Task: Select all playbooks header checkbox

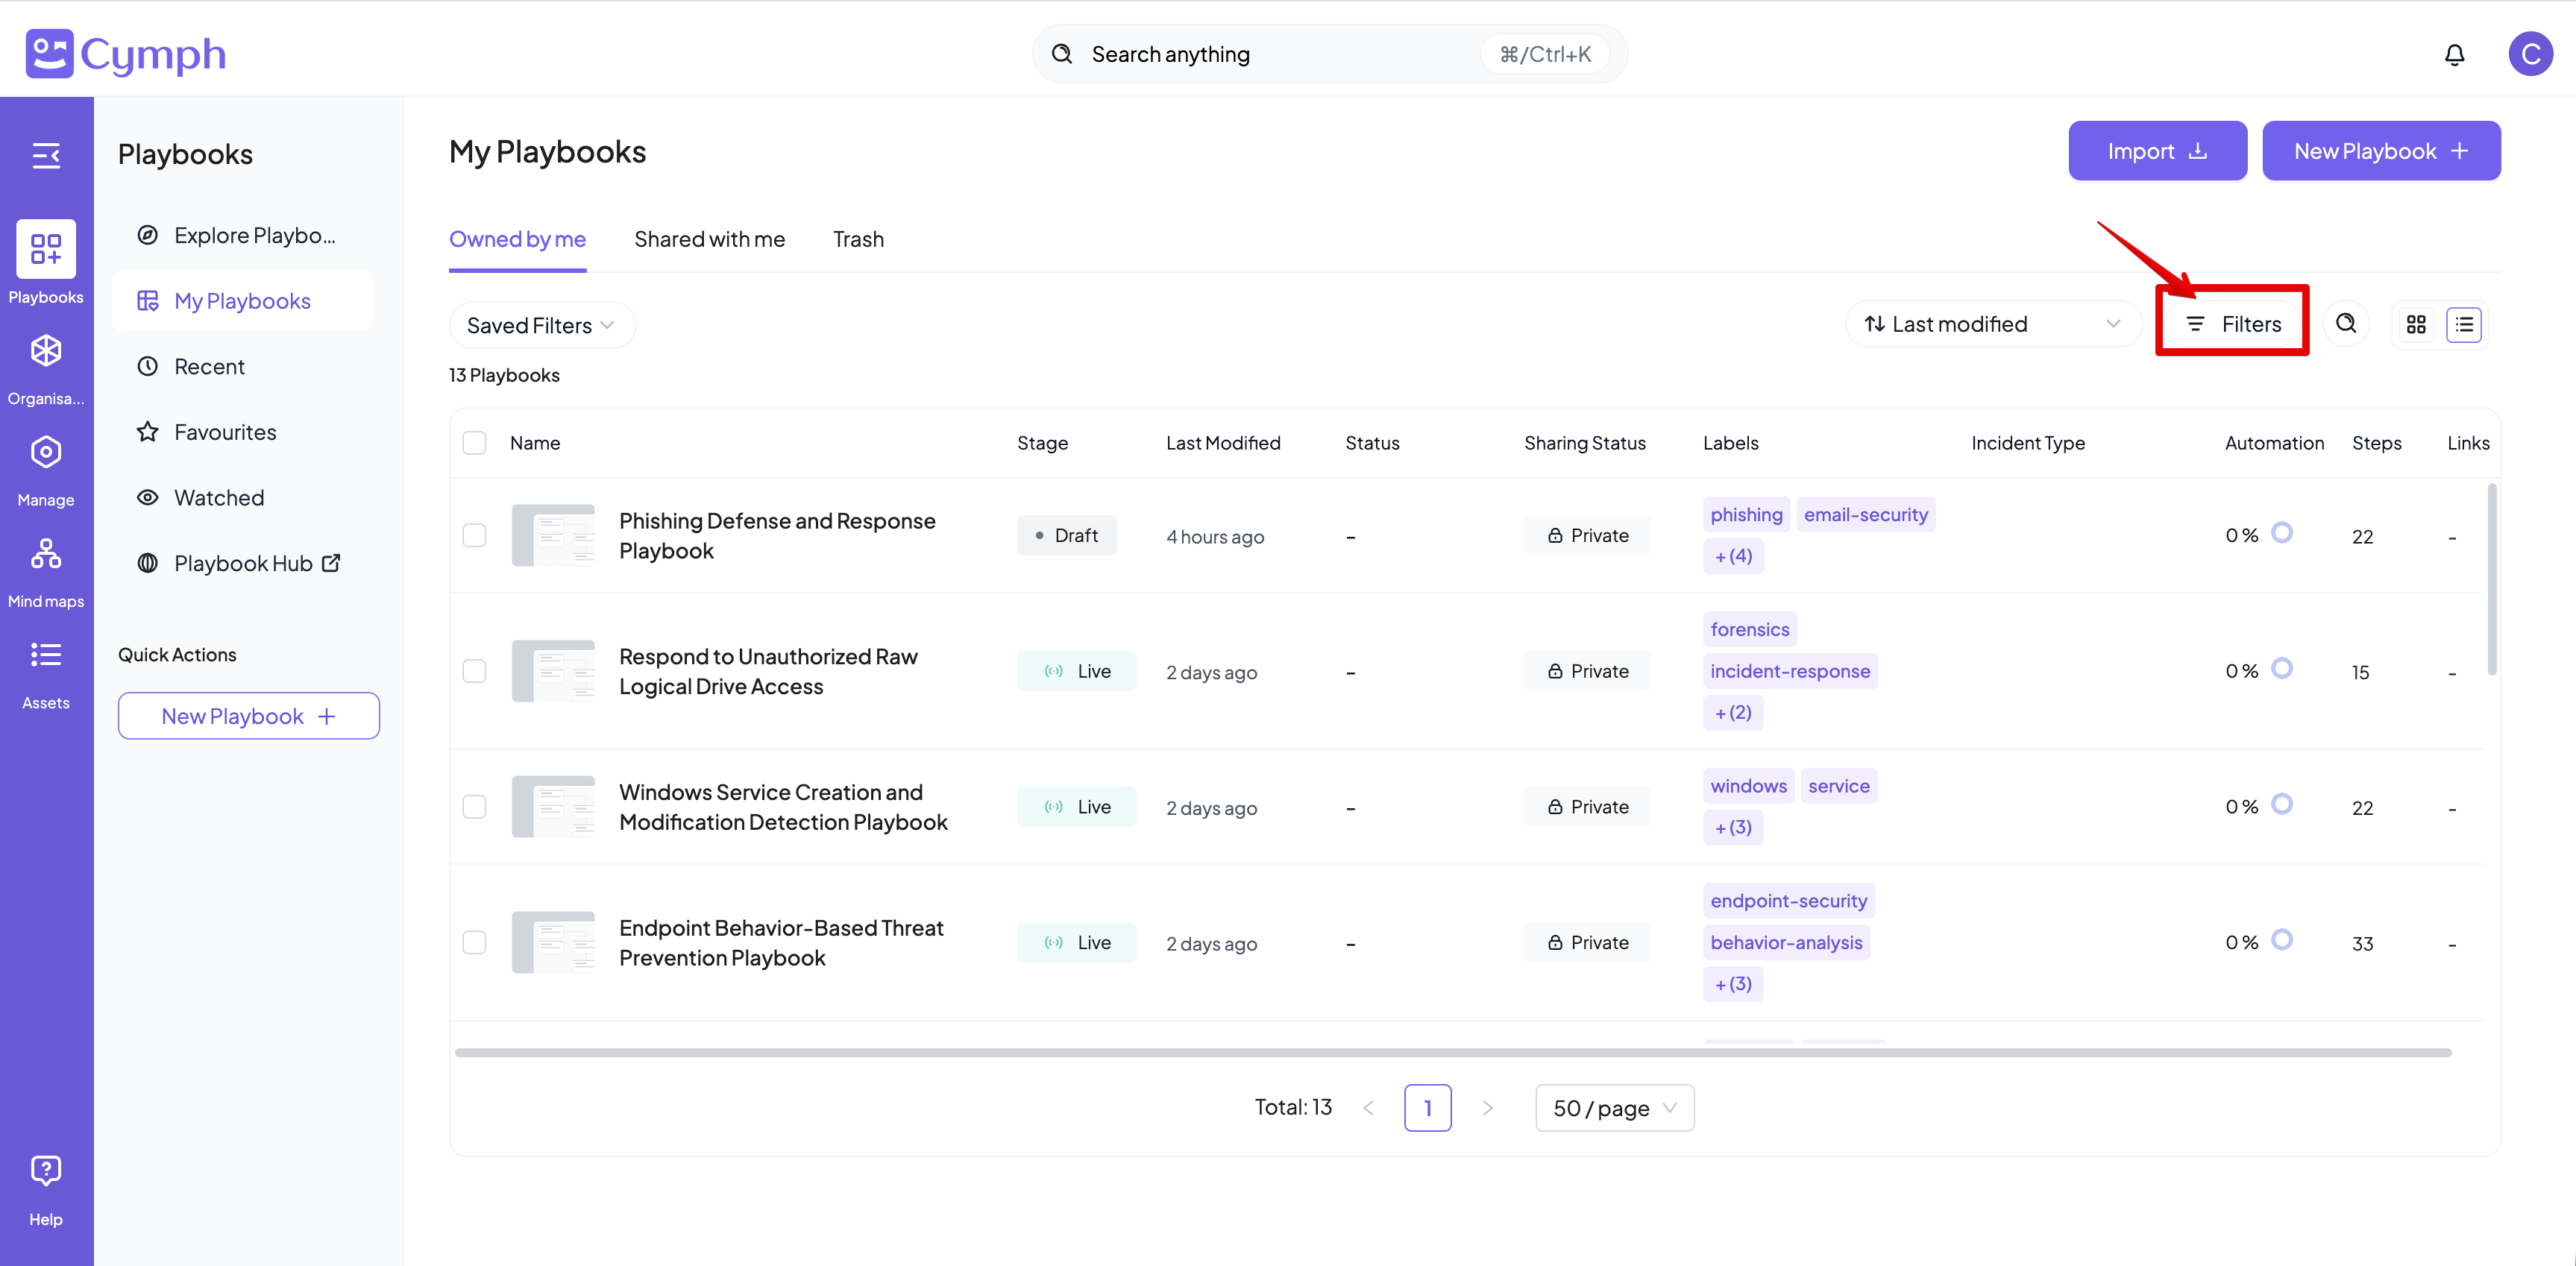Action: [474, 443]
